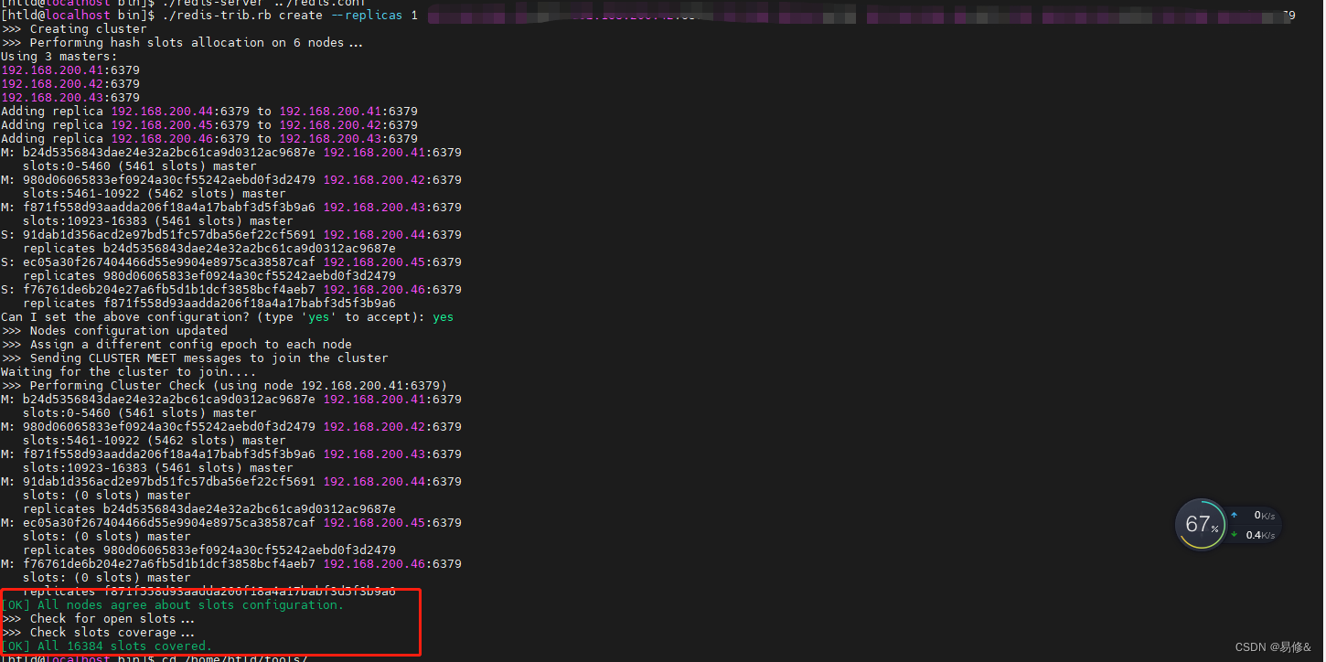Click 'Sending CLUSTER MEET messages to join the cluster'
Screen dimensions: 1326x662
pos(209,358)
